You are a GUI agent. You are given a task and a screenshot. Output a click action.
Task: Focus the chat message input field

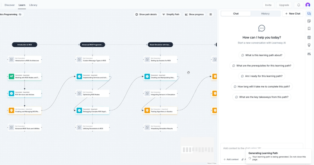point(261,148)
